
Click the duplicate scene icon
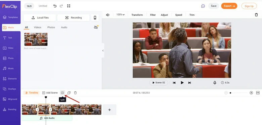click(x=69, y=93)
